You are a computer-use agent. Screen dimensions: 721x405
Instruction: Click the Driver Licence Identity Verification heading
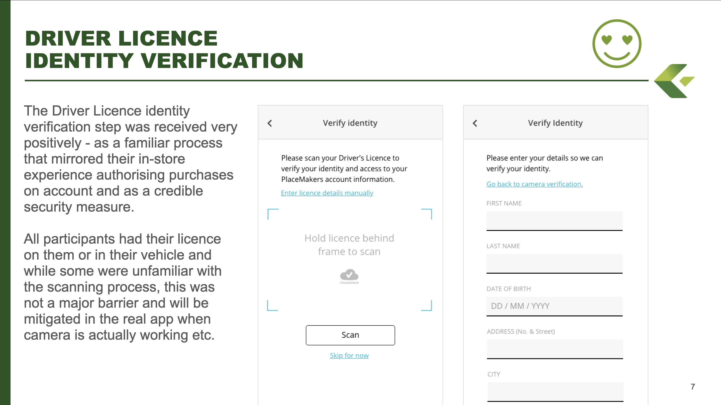164,50
